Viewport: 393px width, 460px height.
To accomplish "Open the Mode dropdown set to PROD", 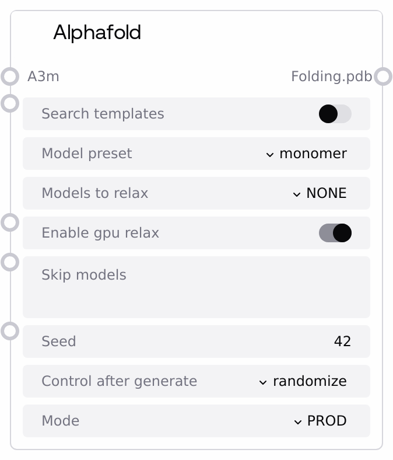I will tap(320, 421).
